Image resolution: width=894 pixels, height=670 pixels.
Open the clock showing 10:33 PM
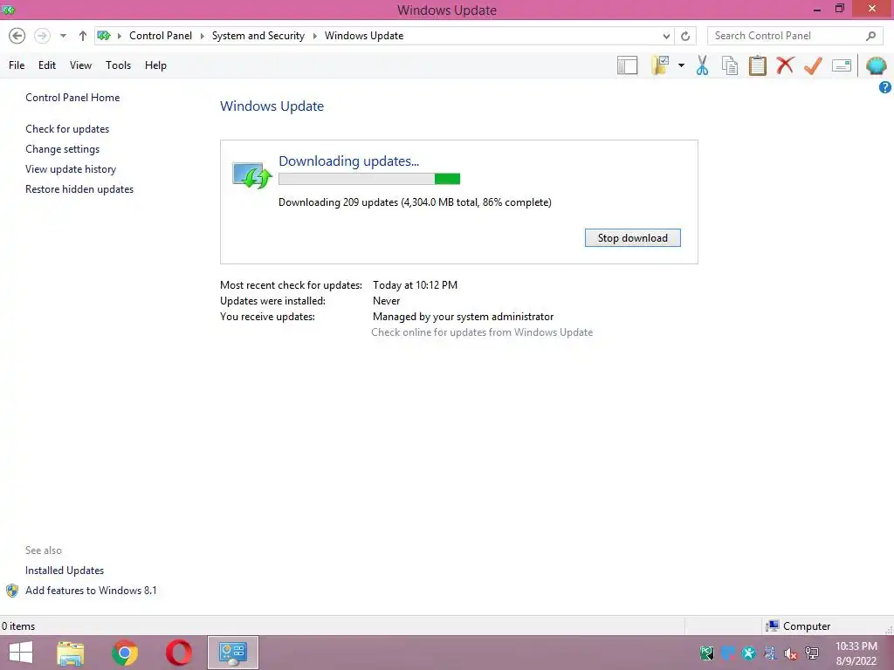click(x=856, y=646)
